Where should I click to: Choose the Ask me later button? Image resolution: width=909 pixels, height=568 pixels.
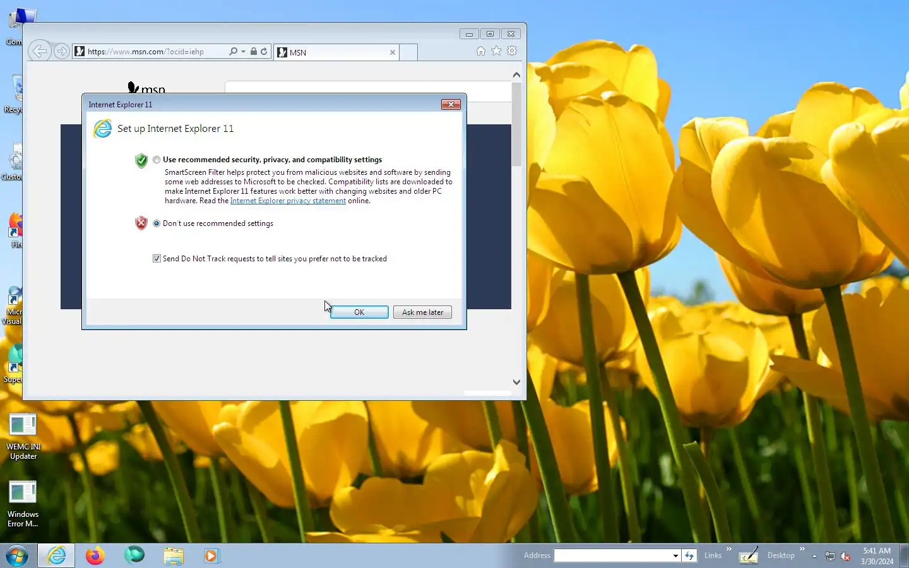422,312
